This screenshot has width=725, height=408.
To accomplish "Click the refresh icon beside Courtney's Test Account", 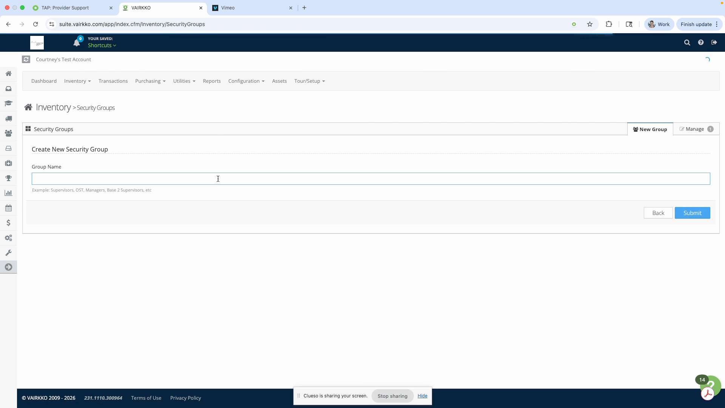I will (x=26, y=59).
